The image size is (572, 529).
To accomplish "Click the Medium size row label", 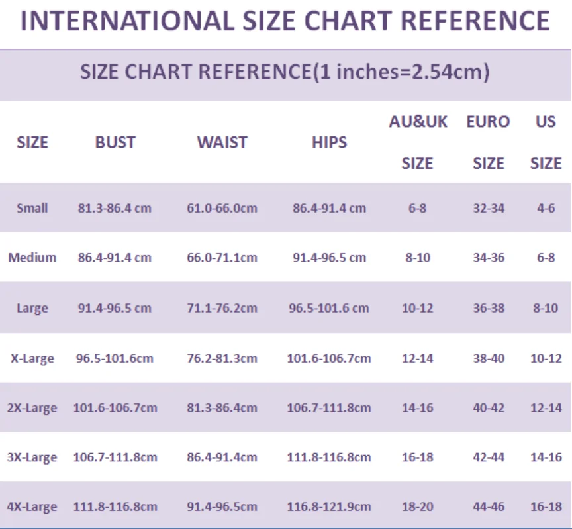I will (x=32, y=258).
